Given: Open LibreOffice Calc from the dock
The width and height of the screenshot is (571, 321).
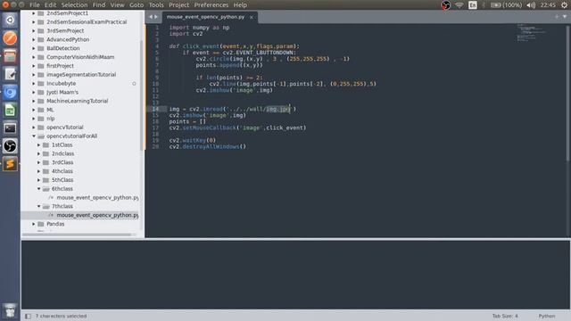Looking at the screenshot, I should coord(10,110).
